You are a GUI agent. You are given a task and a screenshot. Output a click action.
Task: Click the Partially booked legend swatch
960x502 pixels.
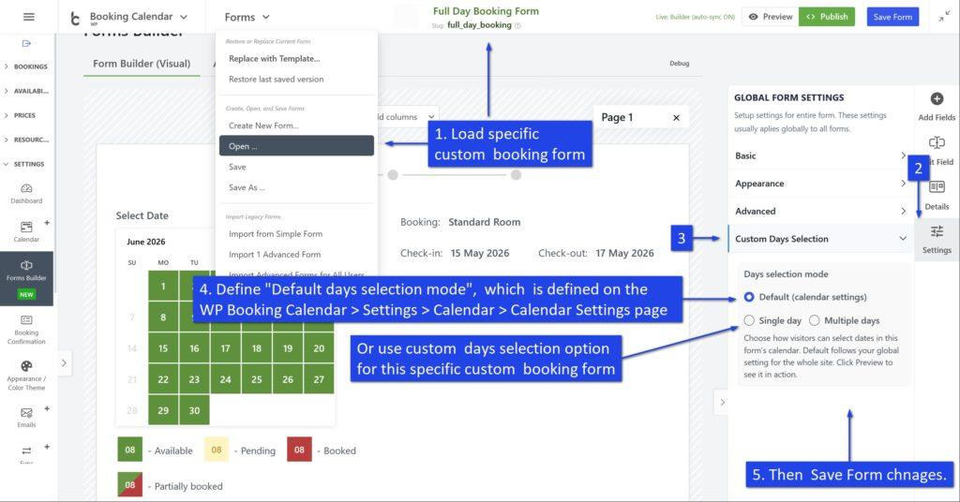pos(129,485)
